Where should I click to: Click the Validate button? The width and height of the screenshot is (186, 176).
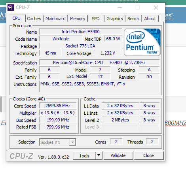click(x=118, y=155)
